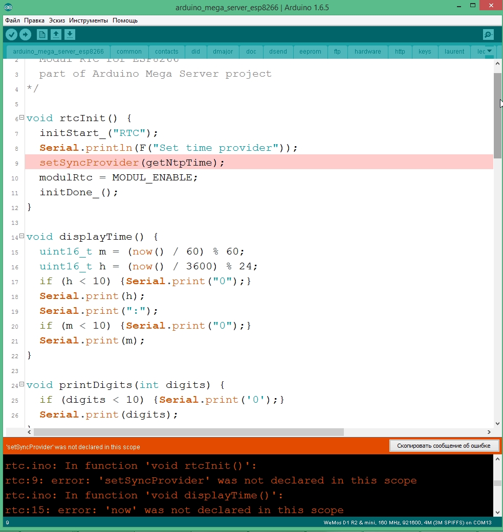Click the horizontal scroll left arrow

29,432
